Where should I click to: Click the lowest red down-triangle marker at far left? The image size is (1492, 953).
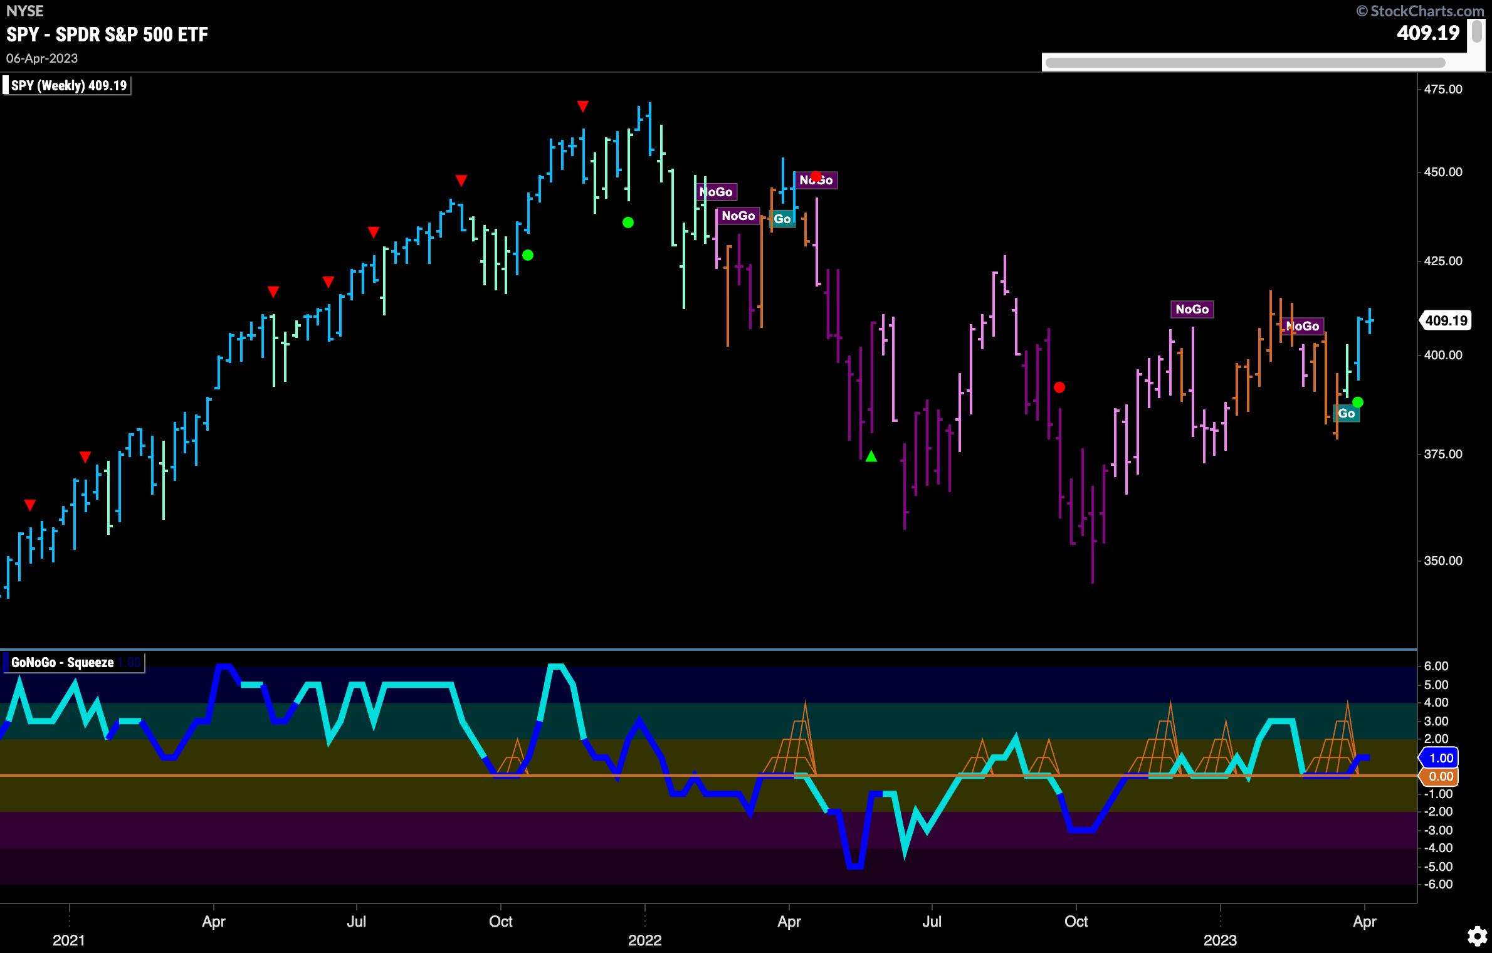[30, 505]
